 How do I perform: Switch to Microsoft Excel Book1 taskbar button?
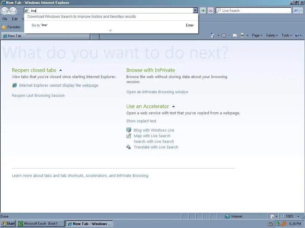point(41,224)
